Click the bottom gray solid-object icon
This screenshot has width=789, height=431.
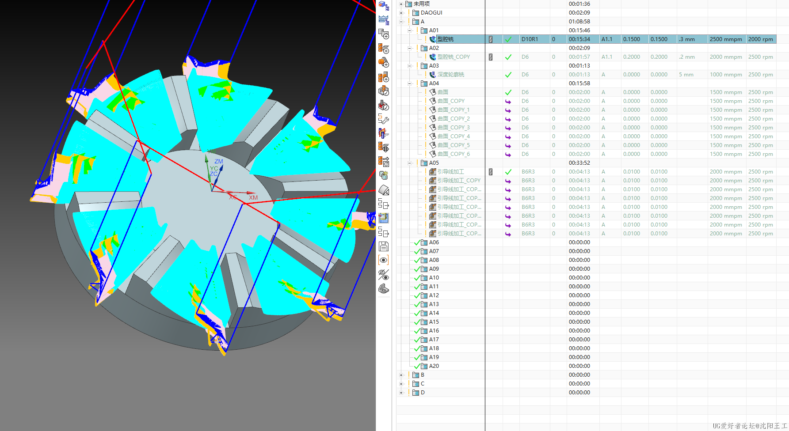[x=384, y=289]
